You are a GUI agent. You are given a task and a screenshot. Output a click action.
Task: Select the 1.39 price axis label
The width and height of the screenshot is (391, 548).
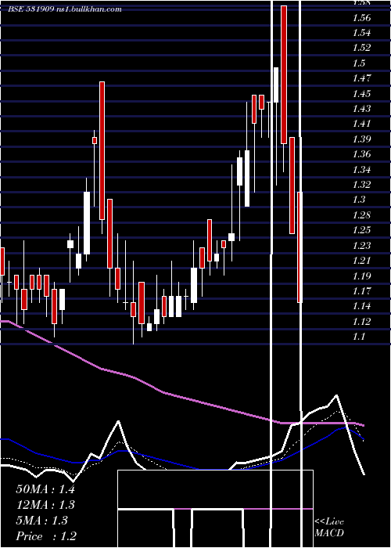(x=361, y=139)
